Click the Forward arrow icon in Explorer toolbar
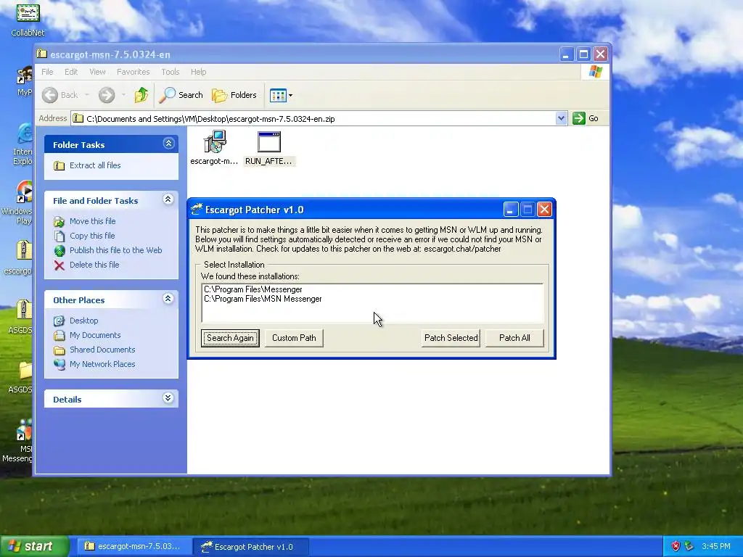This screenshot has height=557, width=743. pyautogui.click(x=107, y=95)
